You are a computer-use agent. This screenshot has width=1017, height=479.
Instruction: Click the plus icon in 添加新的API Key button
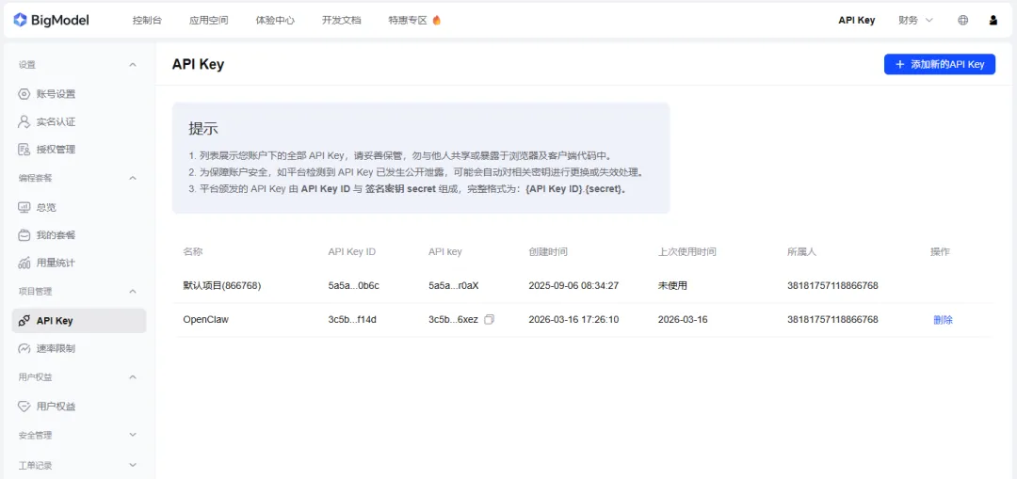point(899,64)
